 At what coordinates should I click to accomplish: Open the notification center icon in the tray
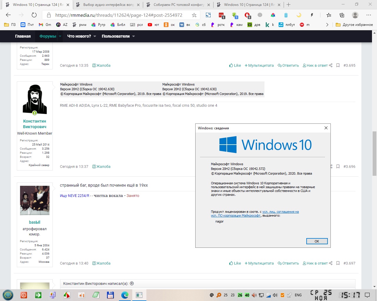coord(367,295)
